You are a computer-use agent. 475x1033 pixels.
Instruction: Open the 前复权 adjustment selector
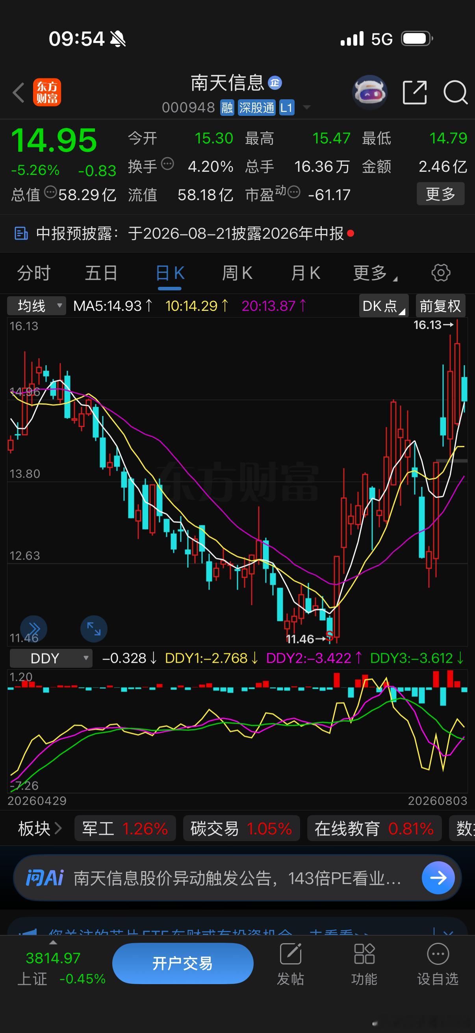pyautogui.click(x=440, y=306)
